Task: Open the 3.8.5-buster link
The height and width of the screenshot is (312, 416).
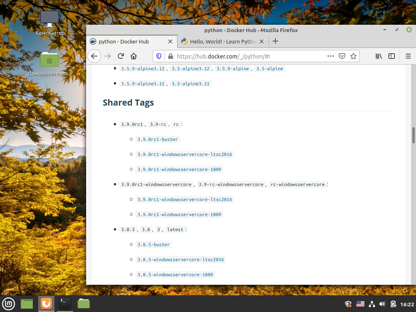Action: coord(153,245)
